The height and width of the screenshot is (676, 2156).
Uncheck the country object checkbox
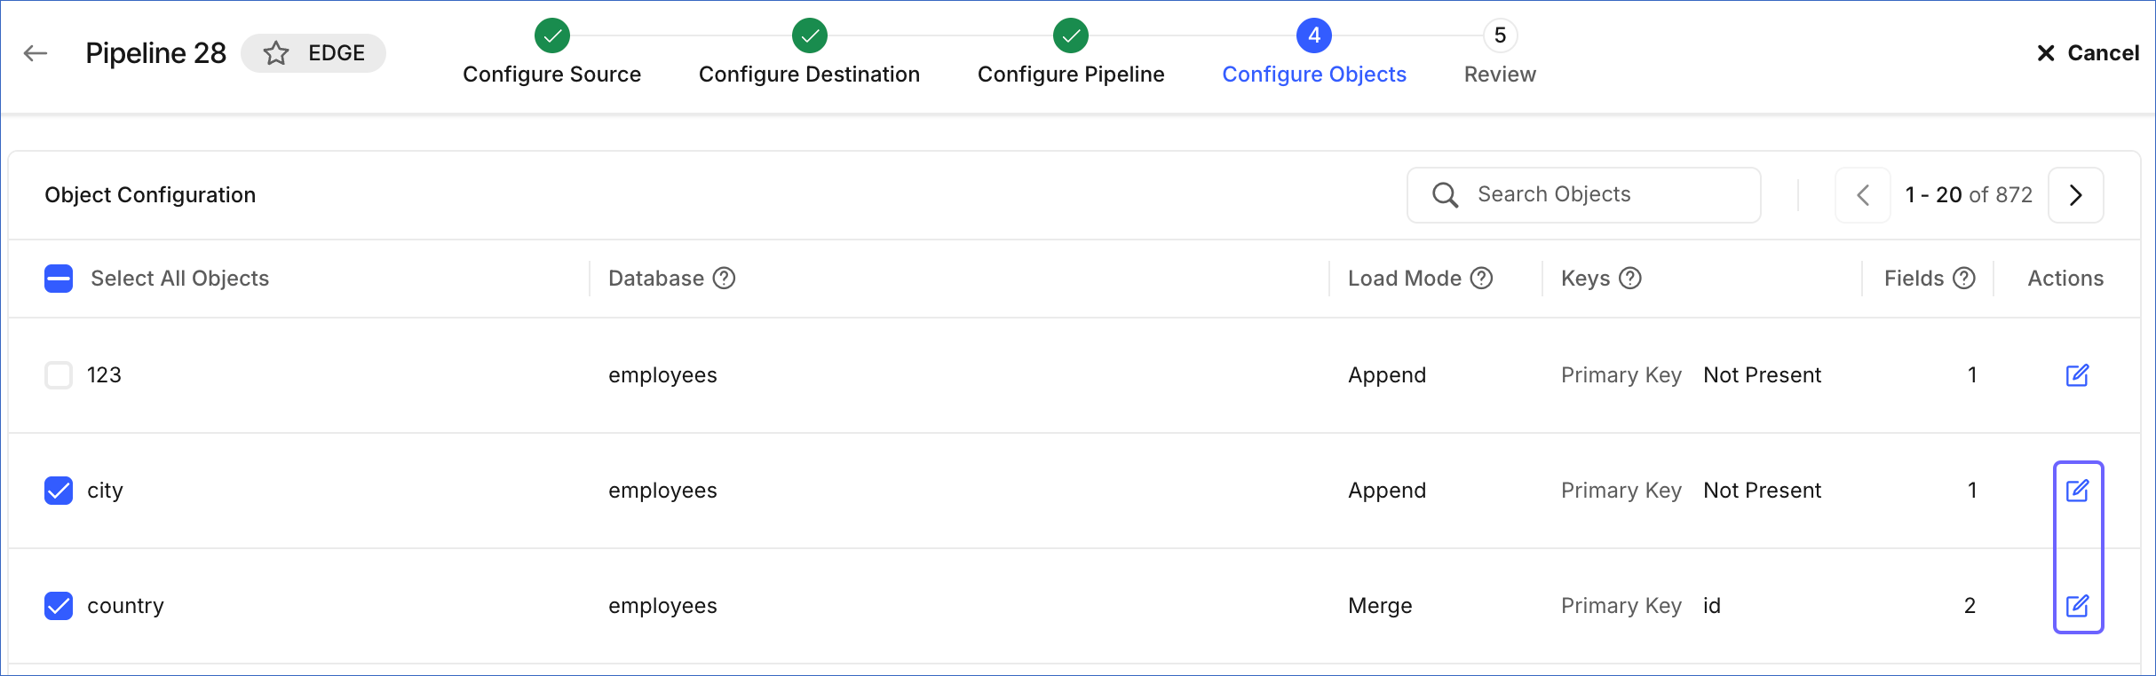tap(59, 606)
